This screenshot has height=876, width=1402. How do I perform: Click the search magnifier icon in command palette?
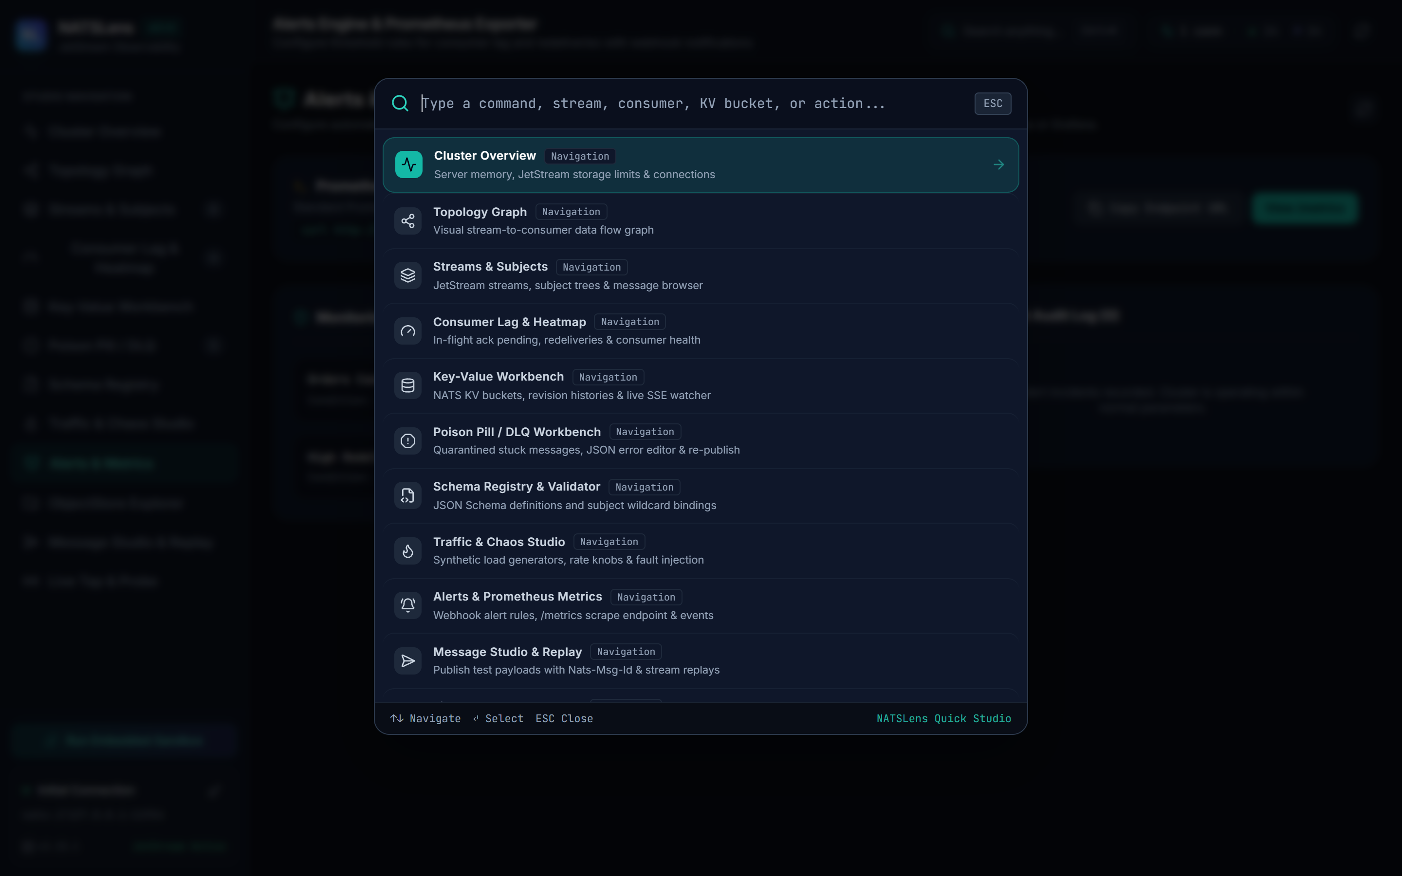400,103
